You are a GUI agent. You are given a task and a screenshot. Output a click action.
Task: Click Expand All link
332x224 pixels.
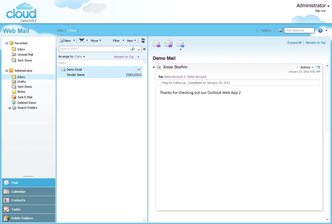pyautogui.click(x=294, y=43)
